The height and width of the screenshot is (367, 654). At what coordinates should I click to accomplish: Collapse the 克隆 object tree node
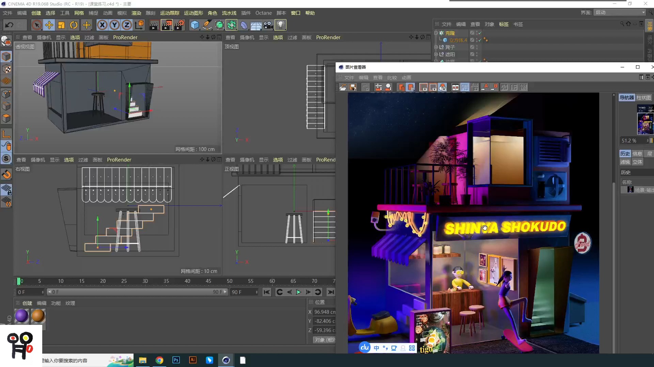436,33
